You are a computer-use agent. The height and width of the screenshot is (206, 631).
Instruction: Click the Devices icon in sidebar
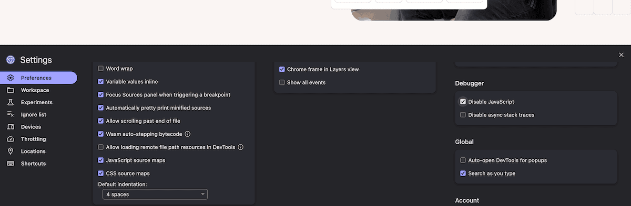coord(10,127)
